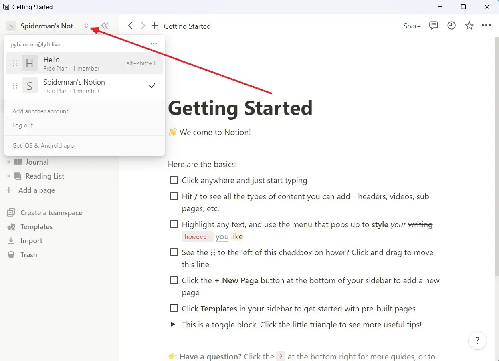Click 'Add another account'
The height and width of the screenshot is (361, 499).
(40, 111)
